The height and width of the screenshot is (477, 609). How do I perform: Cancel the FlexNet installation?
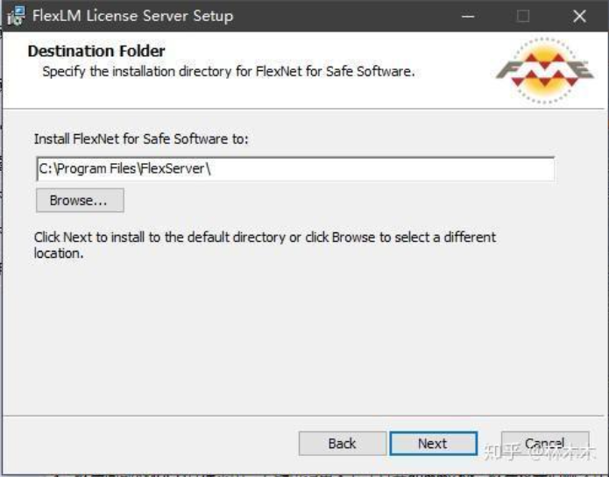click(545, 444)
